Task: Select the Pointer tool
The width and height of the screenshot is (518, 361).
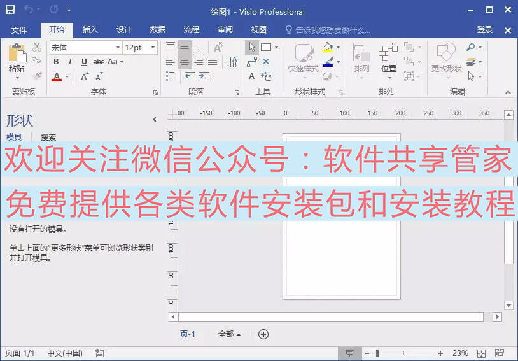Action: [x=252, y=47]
